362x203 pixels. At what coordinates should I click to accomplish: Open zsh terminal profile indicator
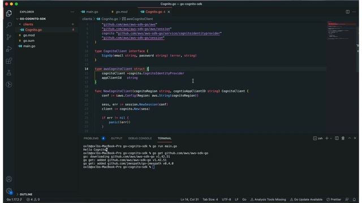coord(318,138)
